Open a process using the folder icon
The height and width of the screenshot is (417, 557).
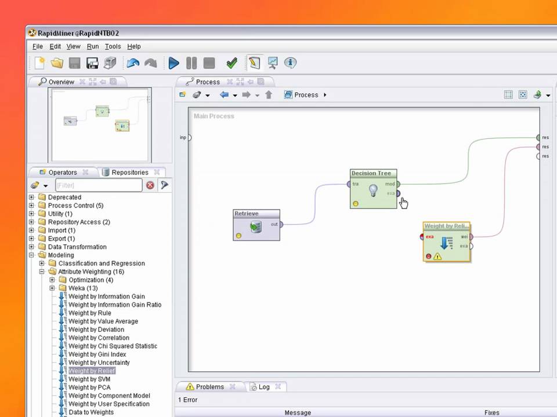tap(57, 63)
